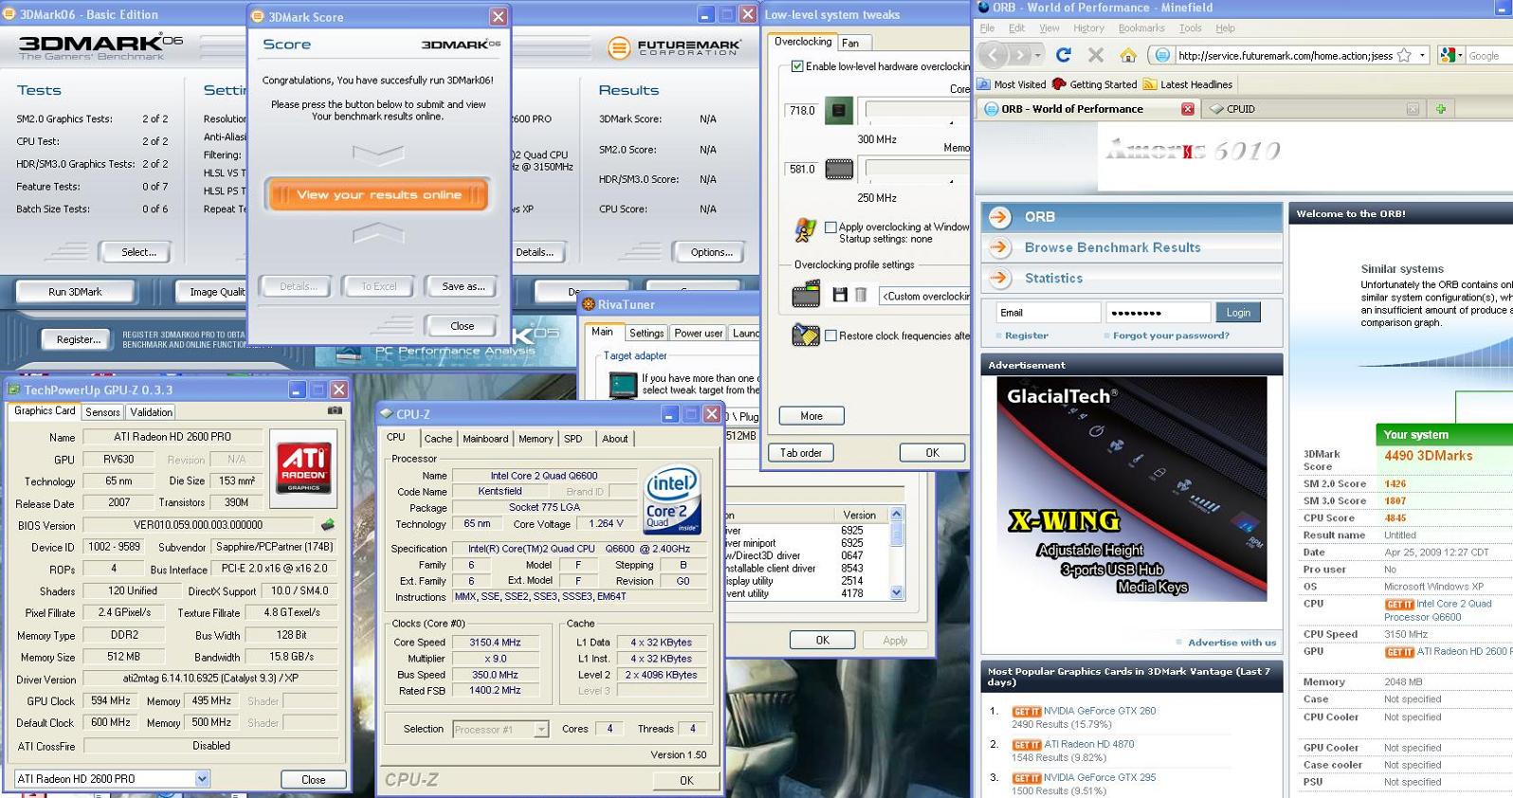Click the browser Back arrow
Screen dimensions: 1513x798
992,55
